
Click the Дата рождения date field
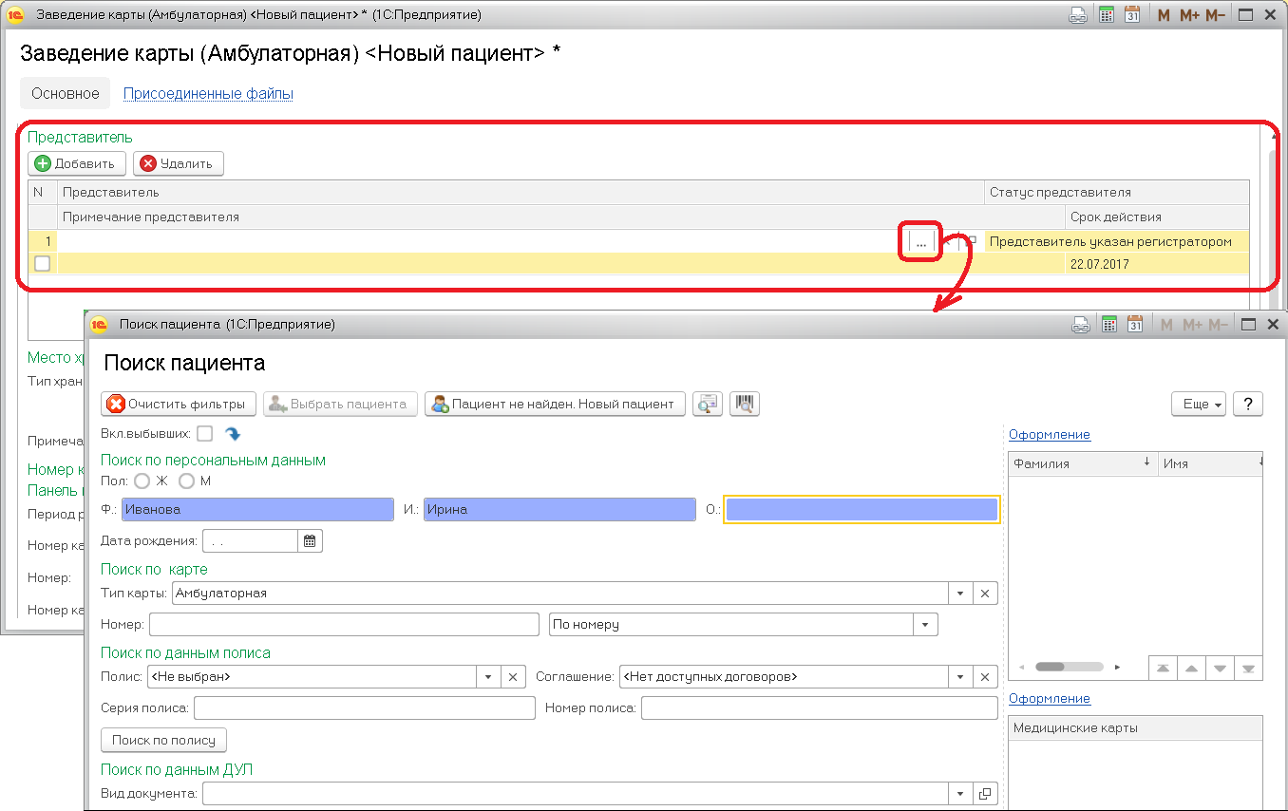[251, 541]
